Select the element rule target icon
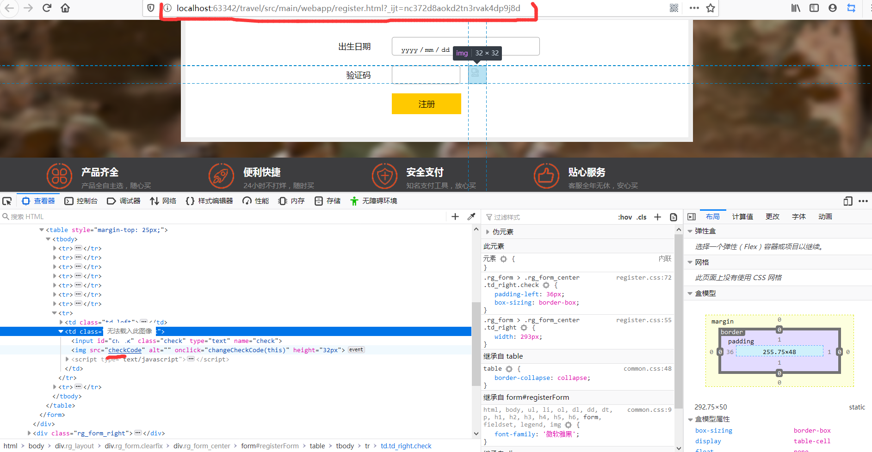Screen dimensions: 872x452 pos(504,259)
